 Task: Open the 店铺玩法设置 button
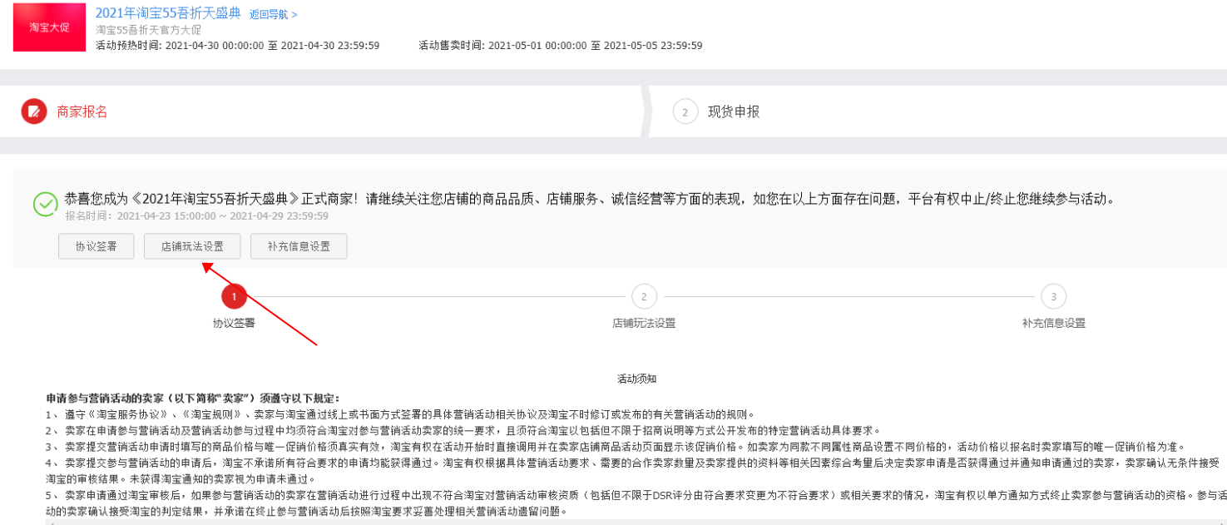pyautogui.click(x=192, y=246)
